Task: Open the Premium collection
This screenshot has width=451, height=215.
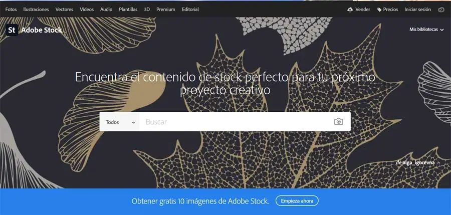Action: click(x=166, y=10)
